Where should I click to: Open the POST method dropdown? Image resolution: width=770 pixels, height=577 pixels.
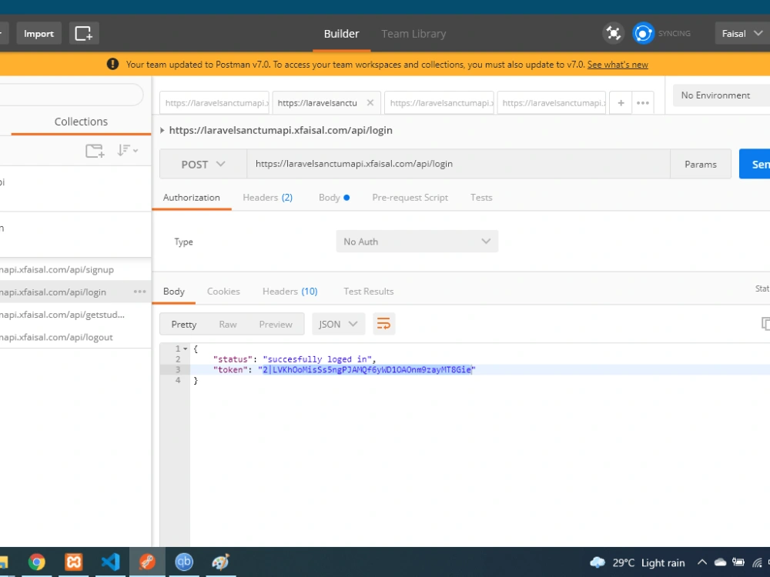(203, 165)
